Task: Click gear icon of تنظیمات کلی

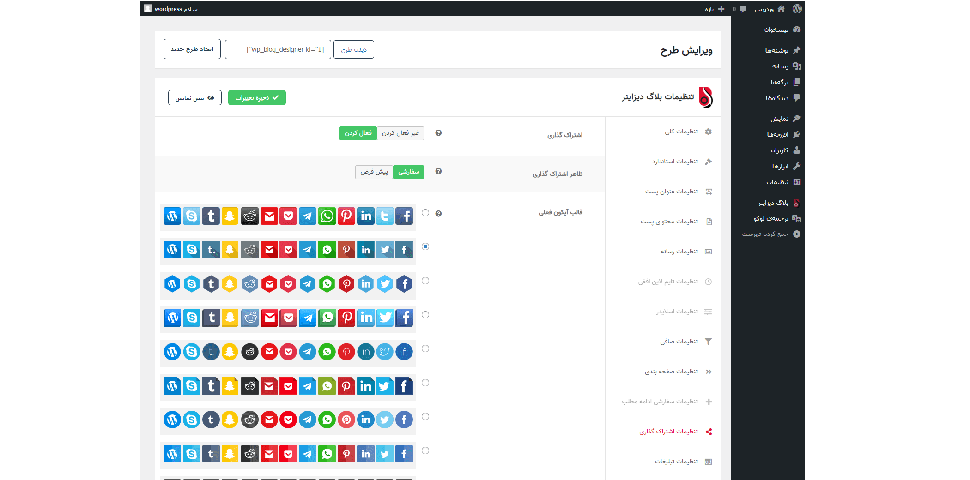Action: click(x=709, y=132)
